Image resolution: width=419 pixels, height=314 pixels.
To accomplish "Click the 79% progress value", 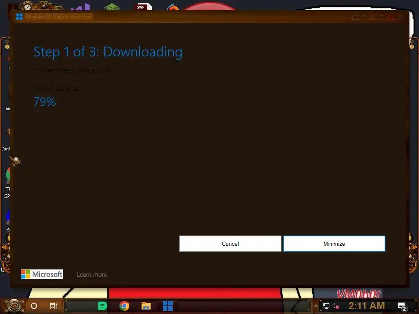I will 45,102.
